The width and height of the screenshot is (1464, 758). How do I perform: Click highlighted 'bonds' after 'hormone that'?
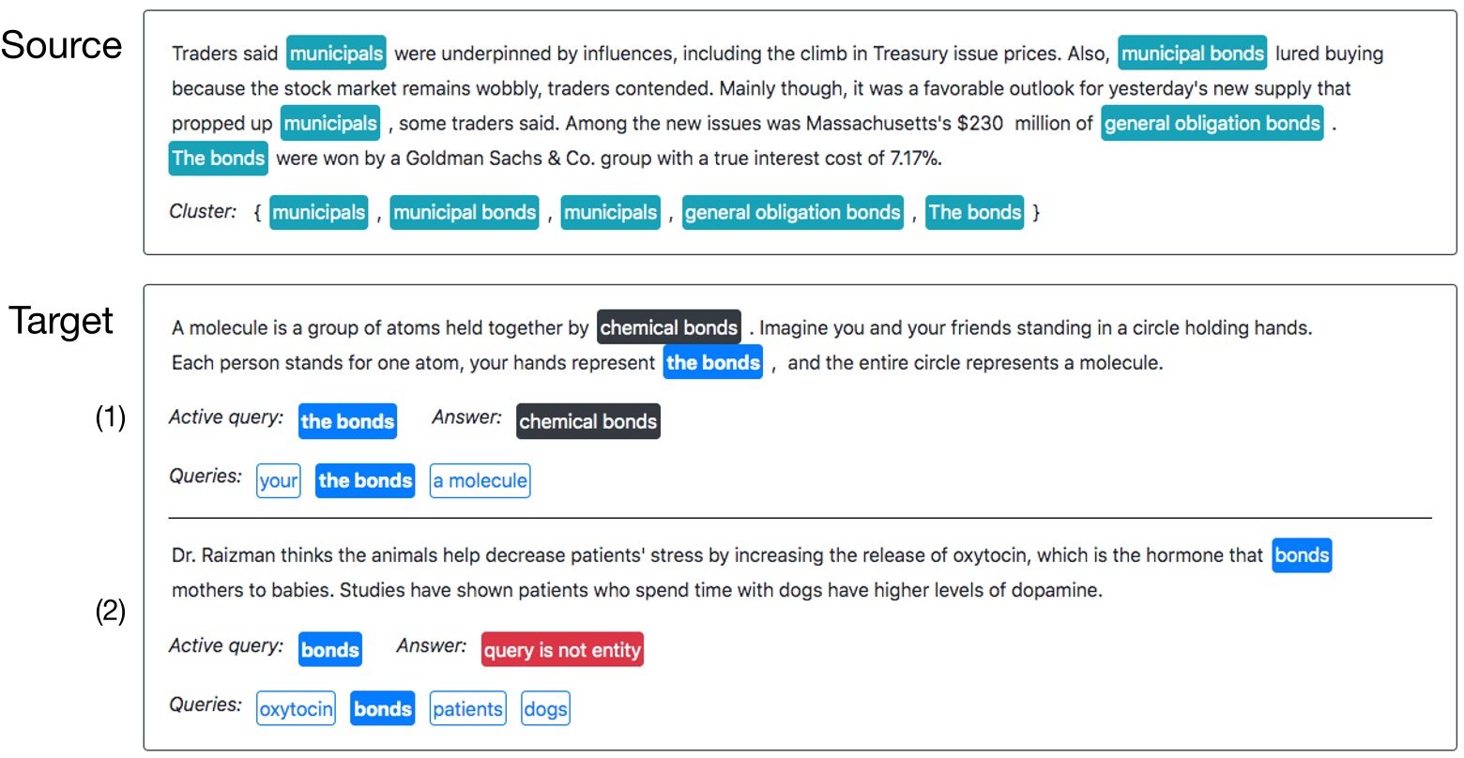[1302, 555]
